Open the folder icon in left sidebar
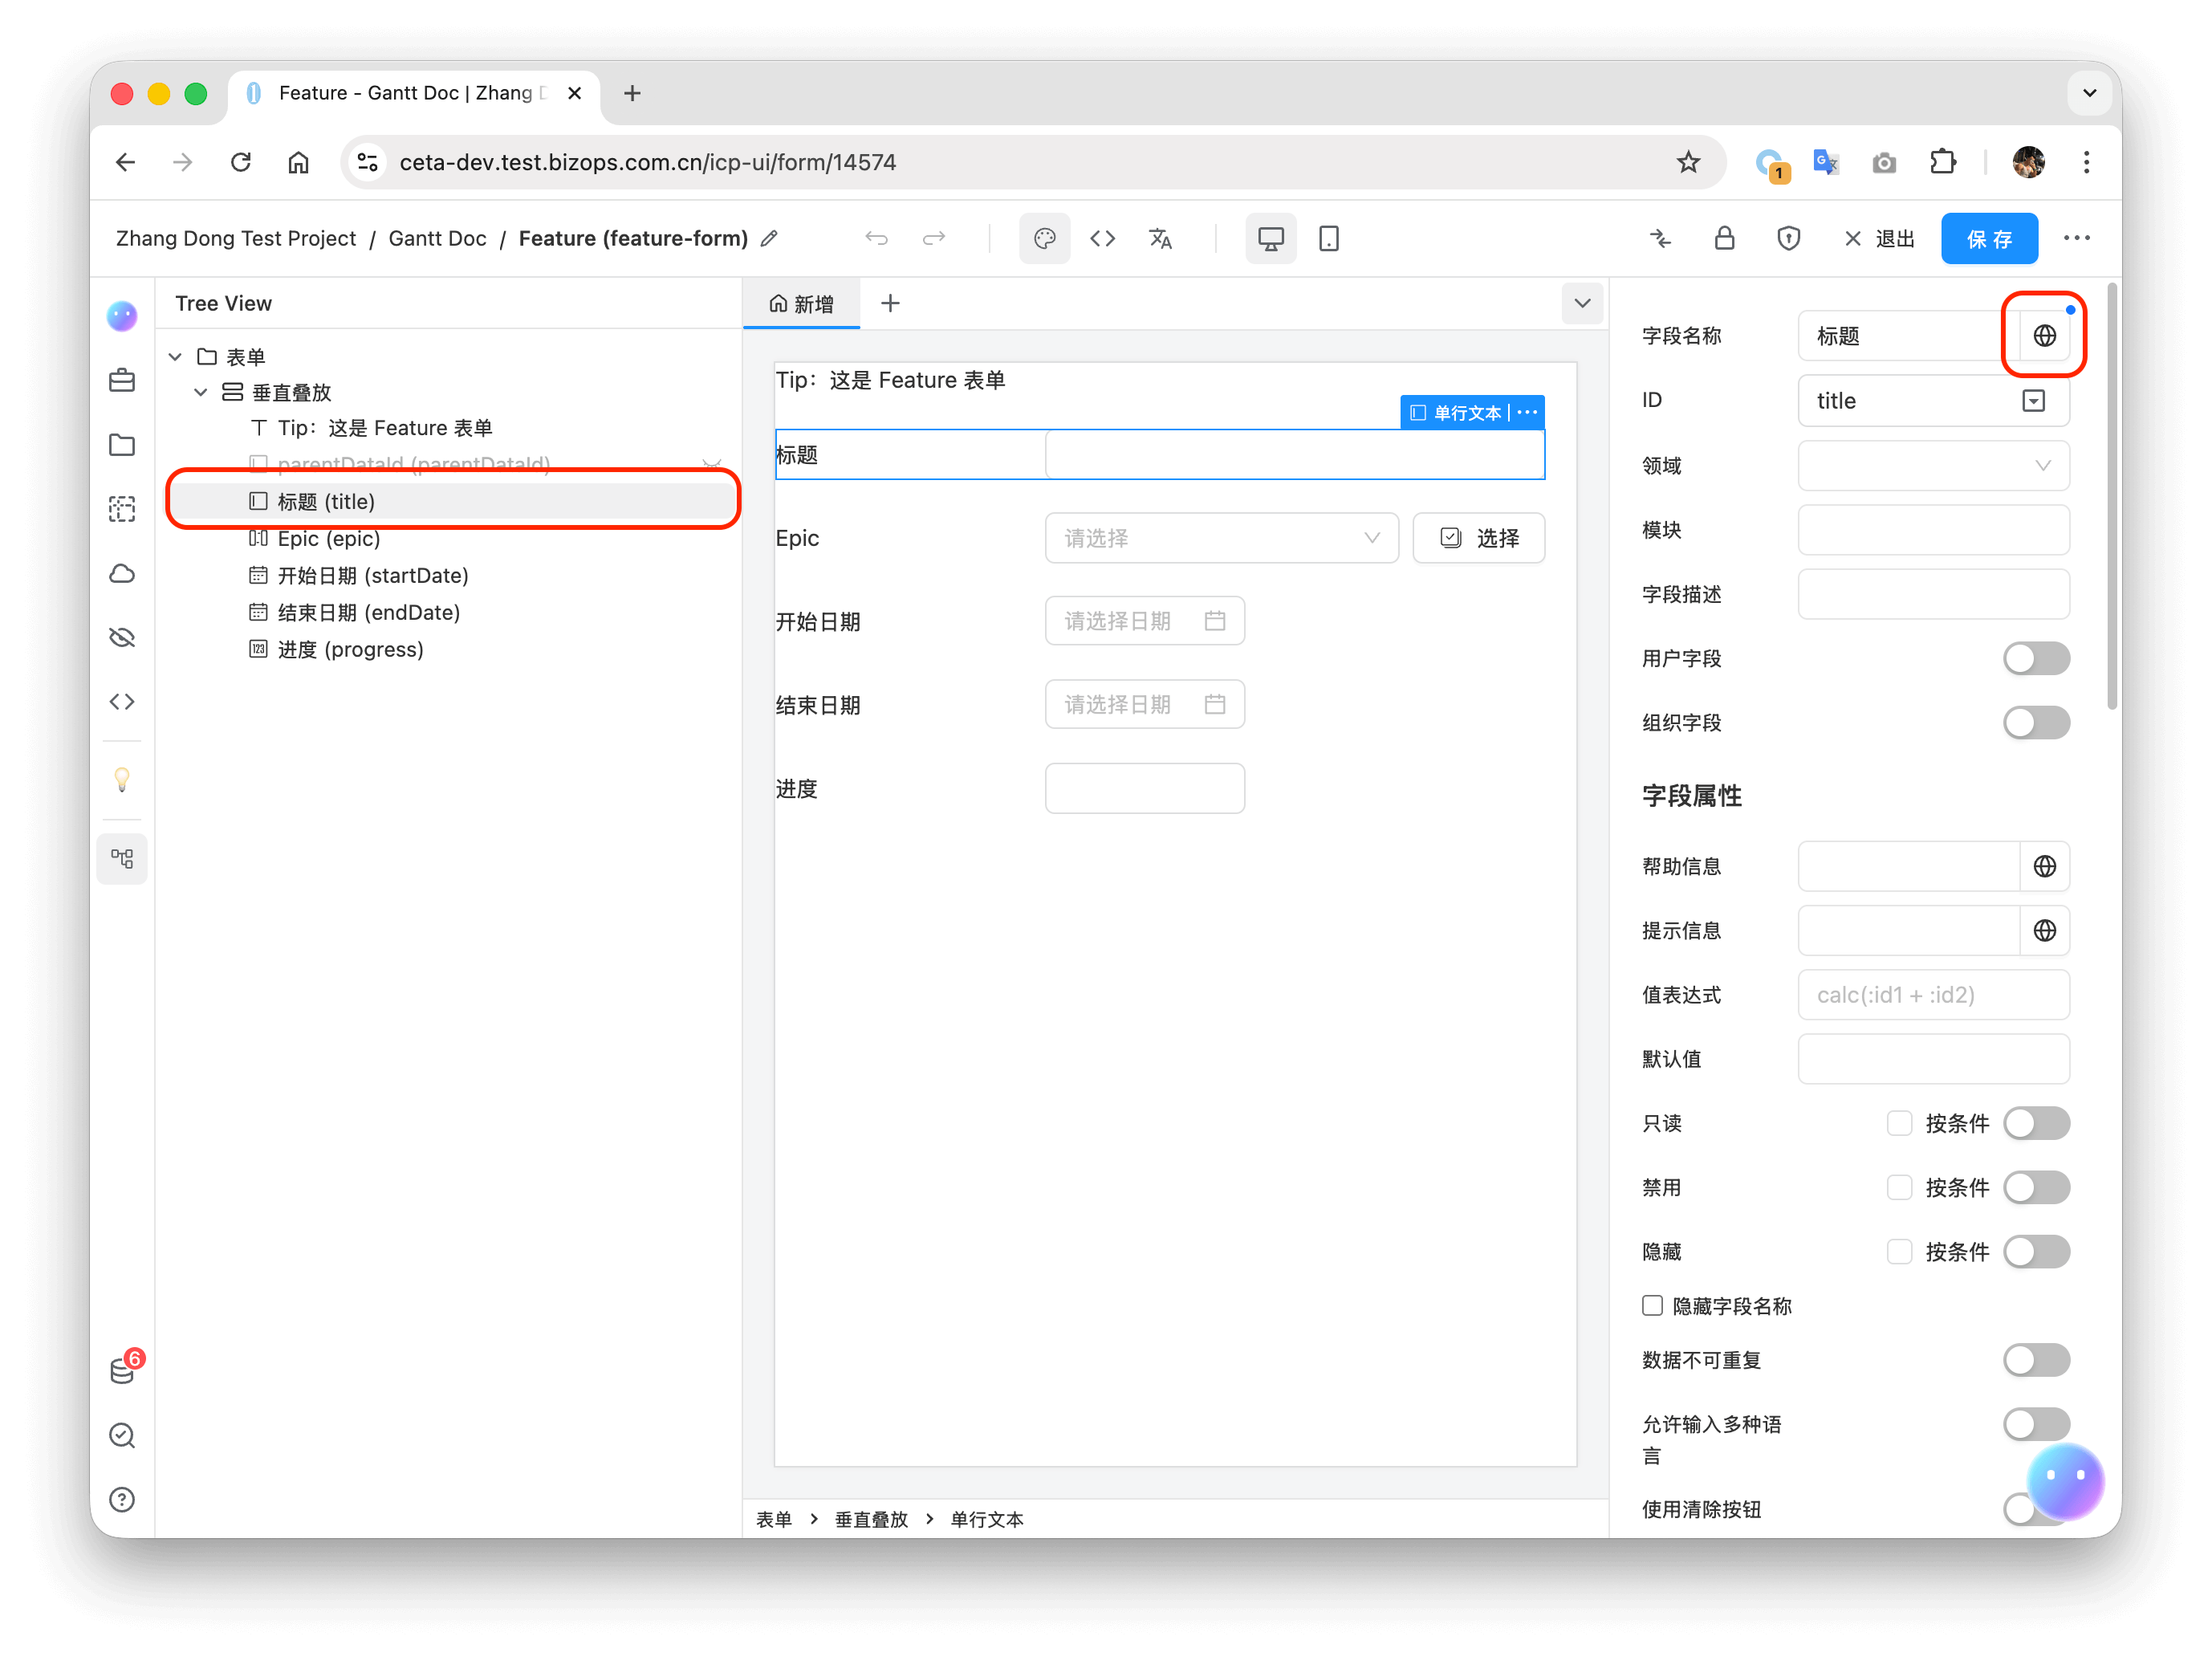This screenshot has width=2212, height=1657. [x=122, y=444]
